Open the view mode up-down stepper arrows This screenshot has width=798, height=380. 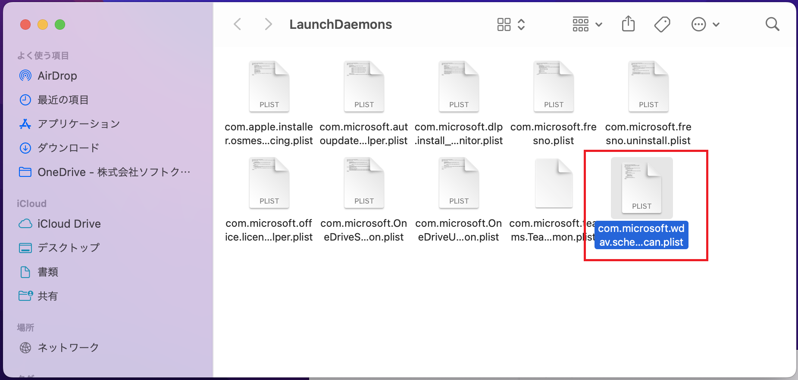[x=521, y=25]
